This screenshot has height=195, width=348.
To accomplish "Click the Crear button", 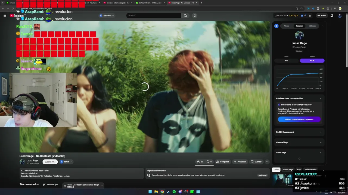I will (x=321, y=15).
